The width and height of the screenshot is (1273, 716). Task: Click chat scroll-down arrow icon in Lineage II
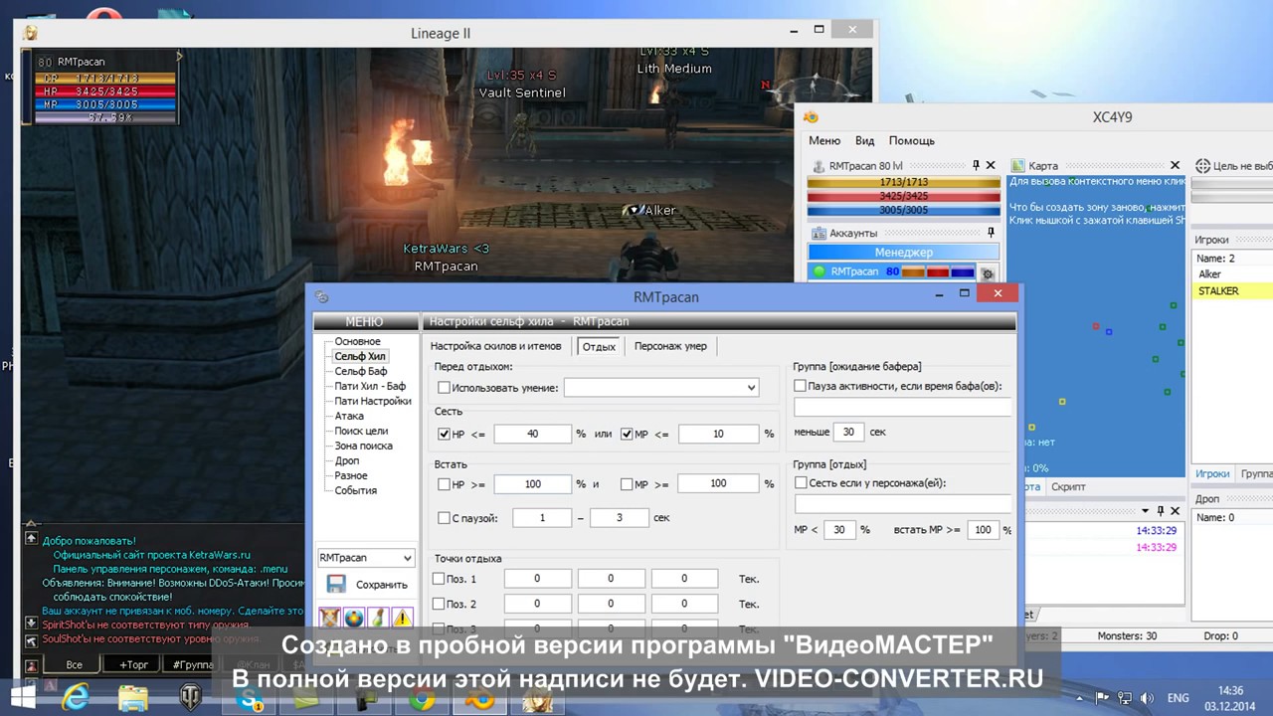pos(32,624)
